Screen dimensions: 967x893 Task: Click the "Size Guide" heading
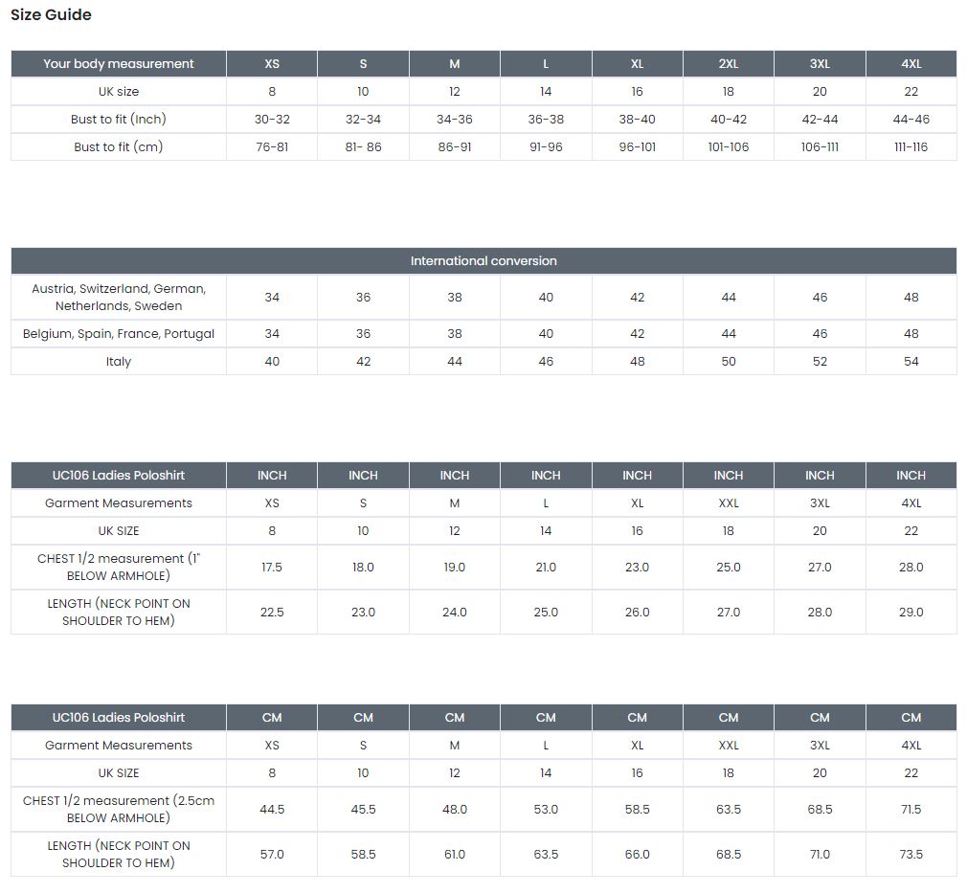[x=51, y=14]
